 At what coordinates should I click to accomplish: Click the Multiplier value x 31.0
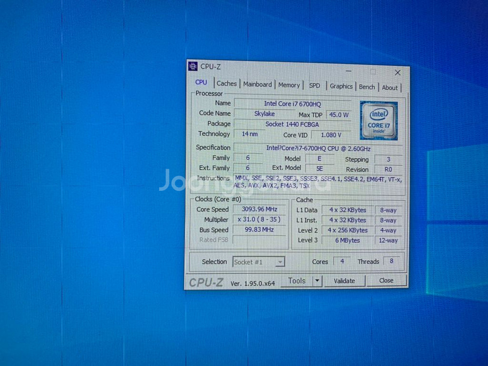pos(259,220)
